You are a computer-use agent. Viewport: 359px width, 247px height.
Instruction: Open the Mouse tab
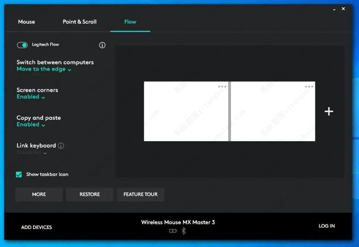[27, 22]
